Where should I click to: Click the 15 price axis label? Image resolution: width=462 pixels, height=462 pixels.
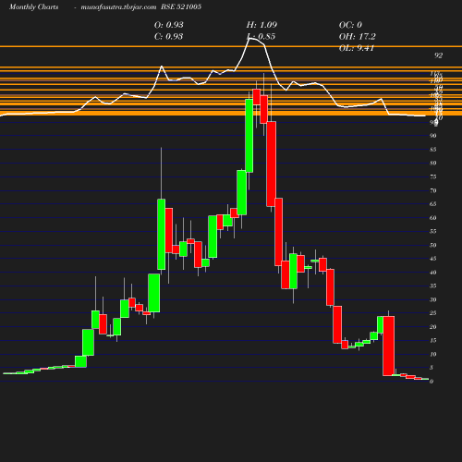point(433,340)
